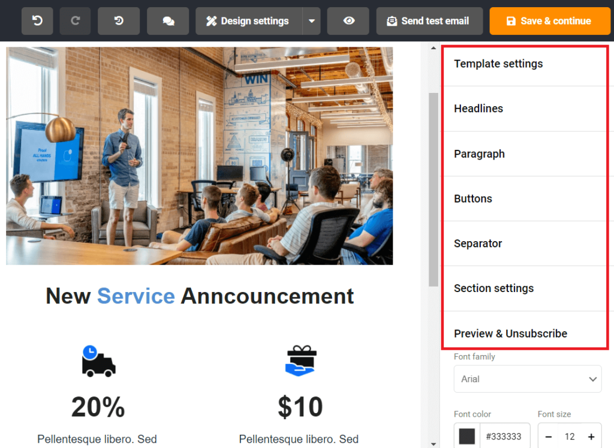The image size is (614, 448).
Task: Select the gift in hand icon
Action: (x=300, y=360)
